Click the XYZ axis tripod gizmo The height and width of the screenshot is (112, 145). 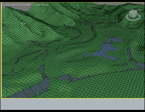[x=6, y=90]
